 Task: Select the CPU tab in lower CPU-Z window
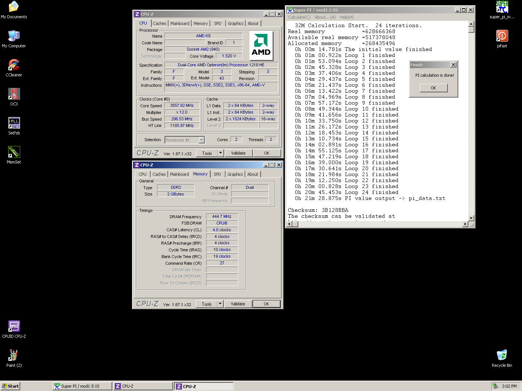[143, 174]
